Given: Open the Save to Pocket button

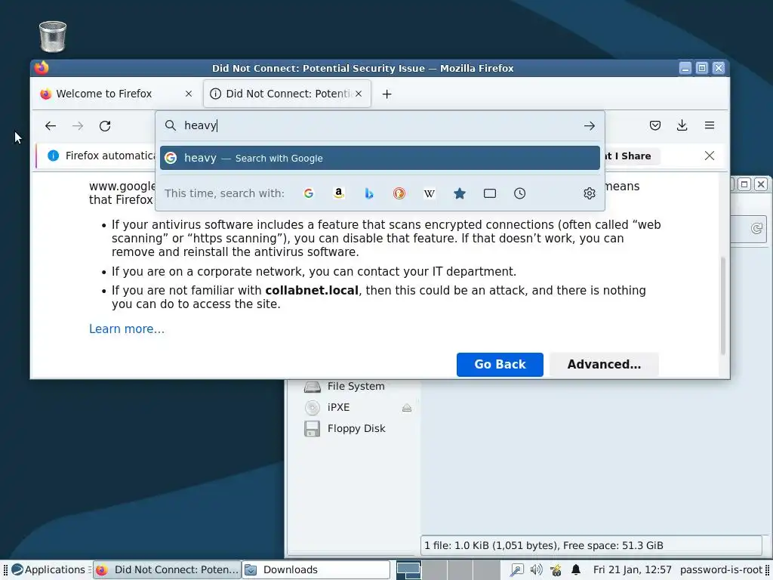Looking at the screenshot, I should point(654,125).
